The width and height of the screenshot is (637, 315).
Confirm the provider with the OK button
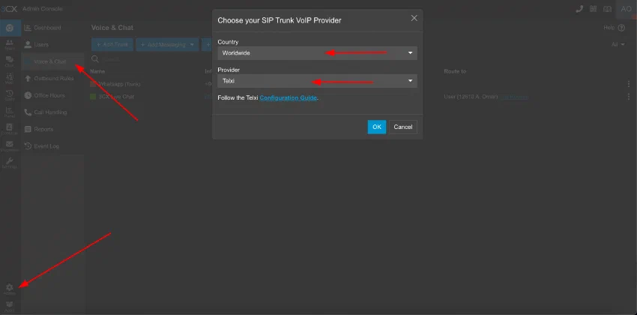click(x=377, y=127)
